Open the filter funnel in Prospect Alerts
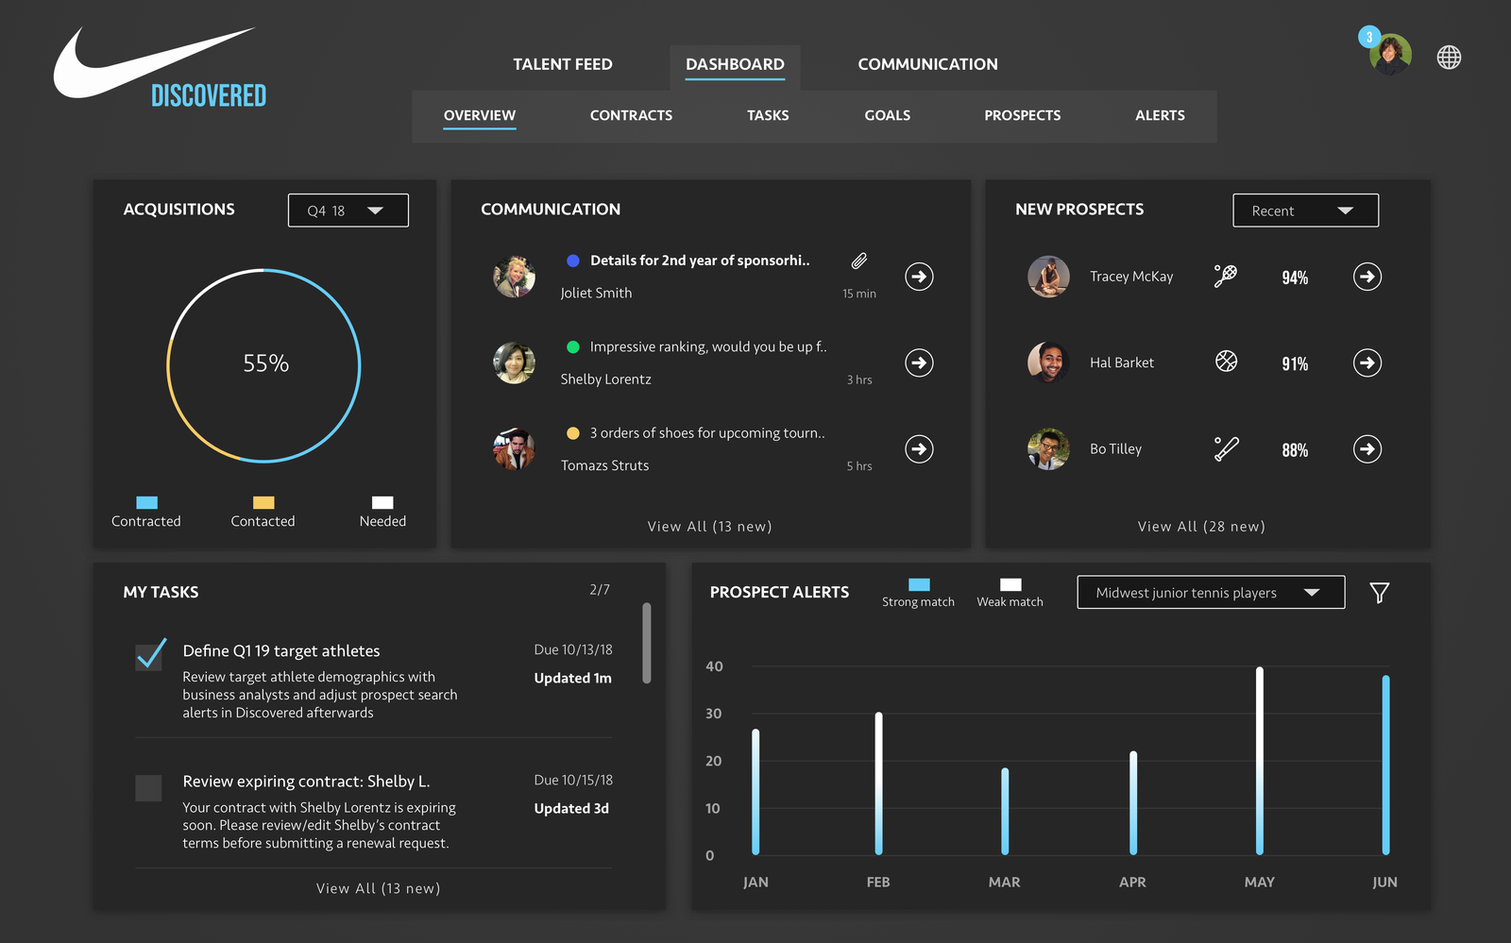 pyautogui.click(x=1379, y=593)
